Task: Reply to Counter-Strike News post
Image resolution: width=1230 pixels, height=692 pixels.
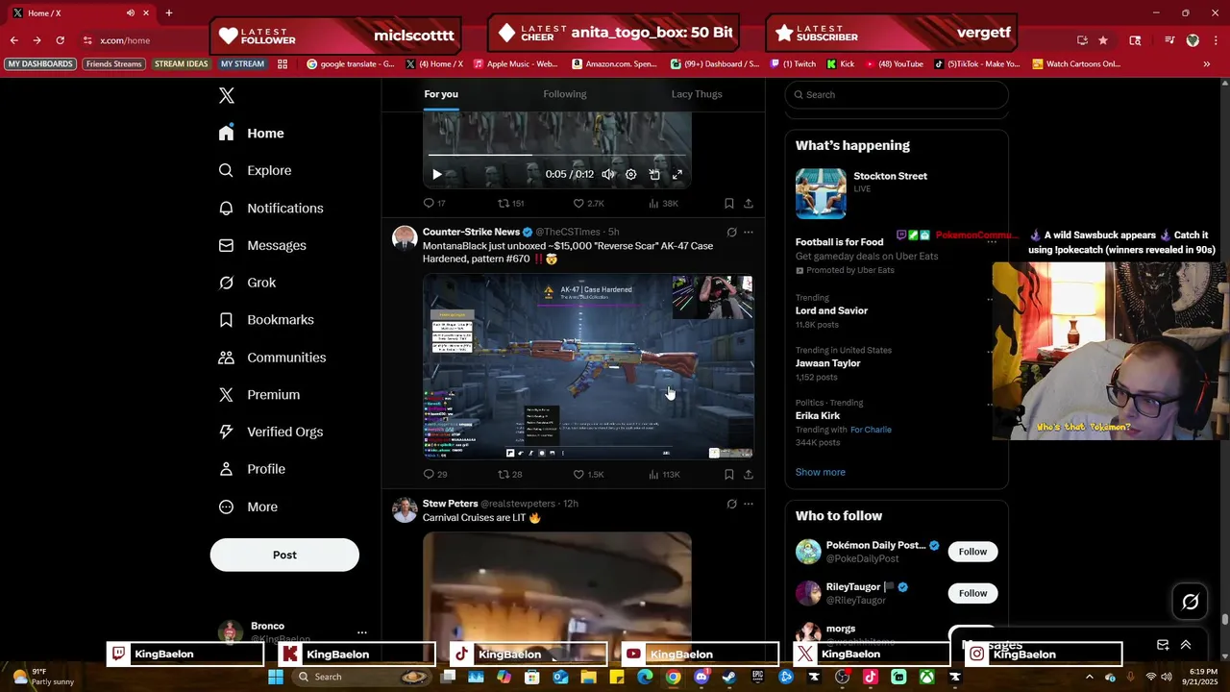Action: [x=435, y=474]
